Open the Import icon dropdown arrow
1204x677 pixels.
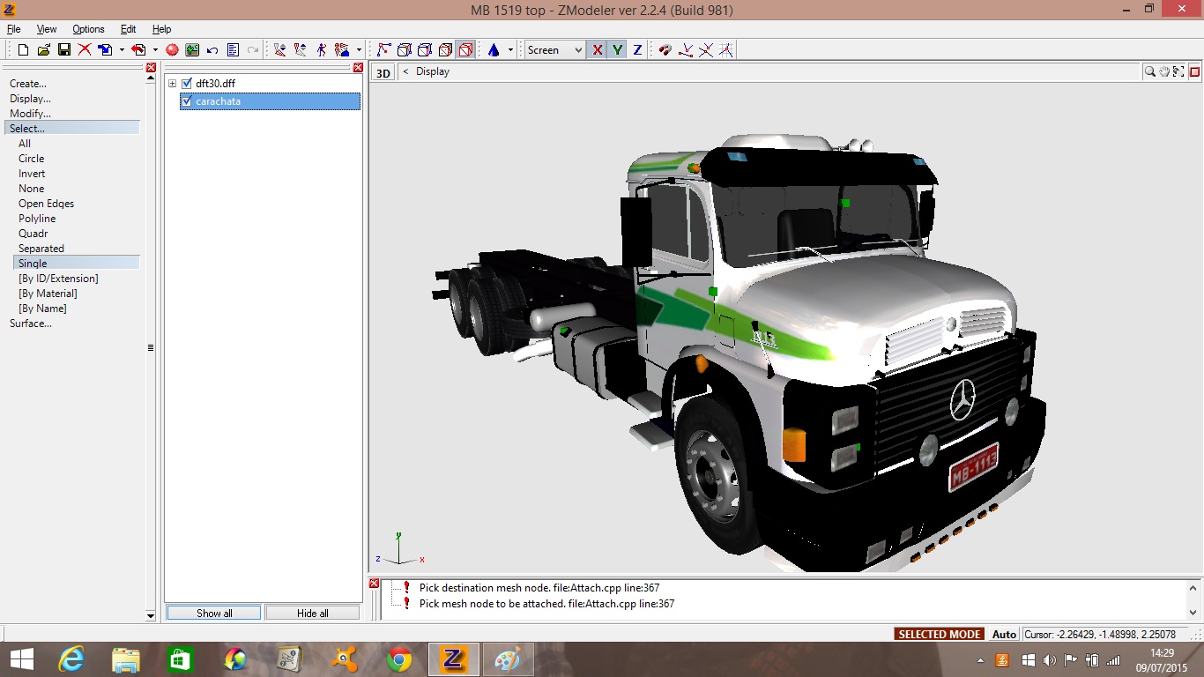122,50
